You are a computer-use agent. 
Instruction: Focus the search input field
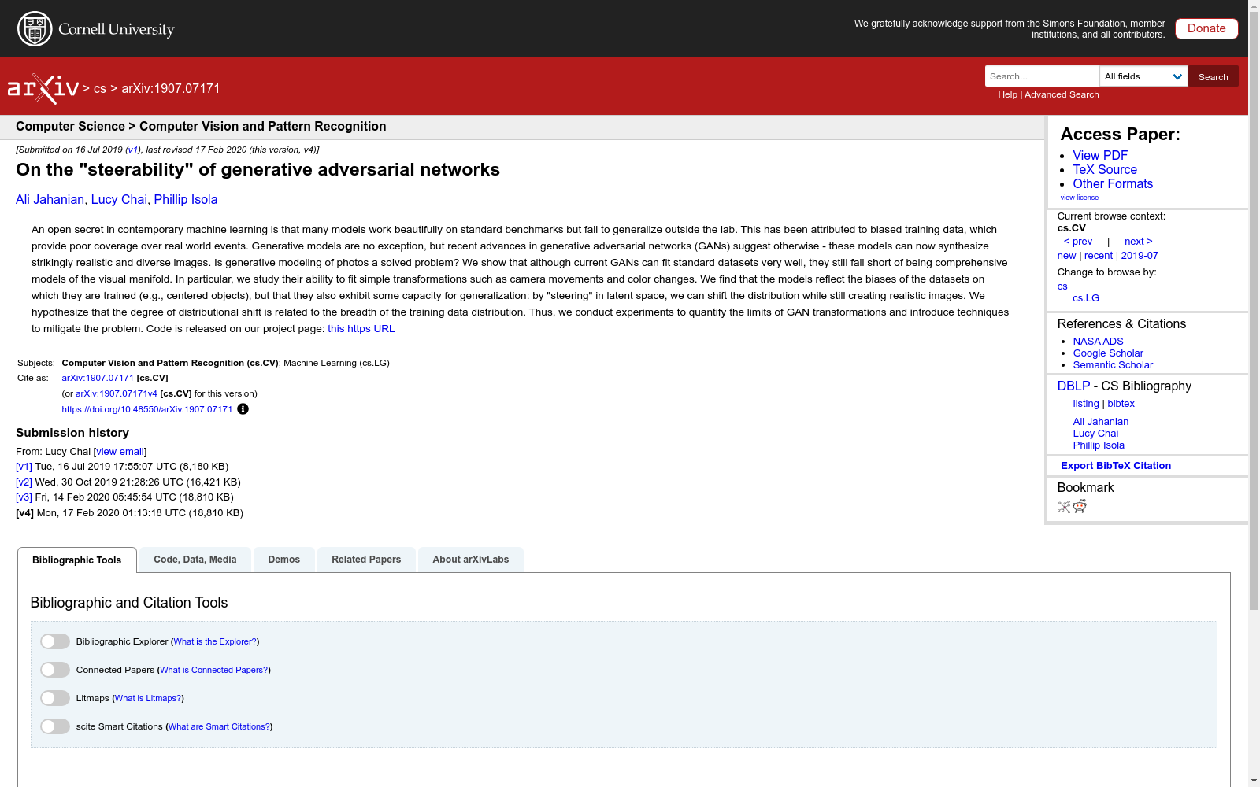click(x=1042, y=76)
